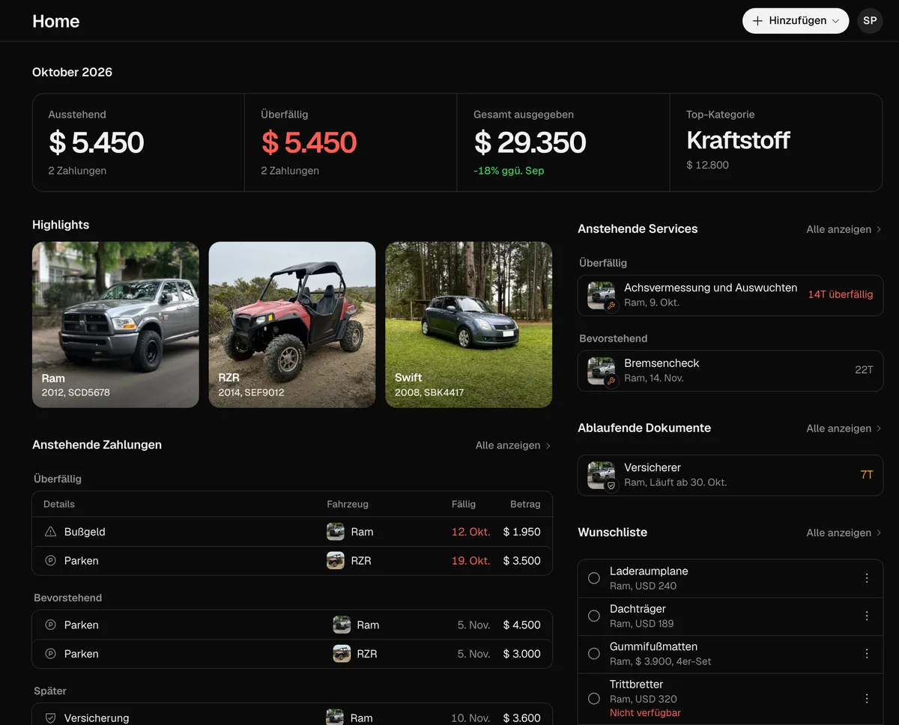Open the SP user avatar
Image resolution: width=899 pixels, height=725 pixels.
click(870, 21)
